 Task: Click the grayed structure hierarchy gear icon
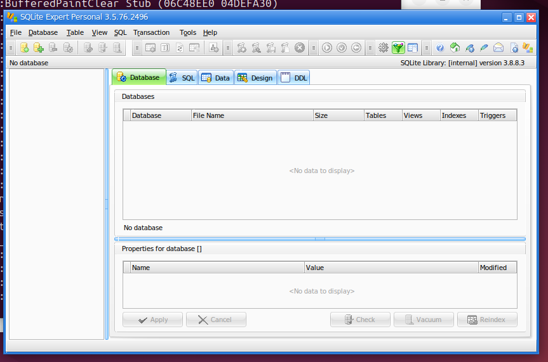click(x=214, y=48)
